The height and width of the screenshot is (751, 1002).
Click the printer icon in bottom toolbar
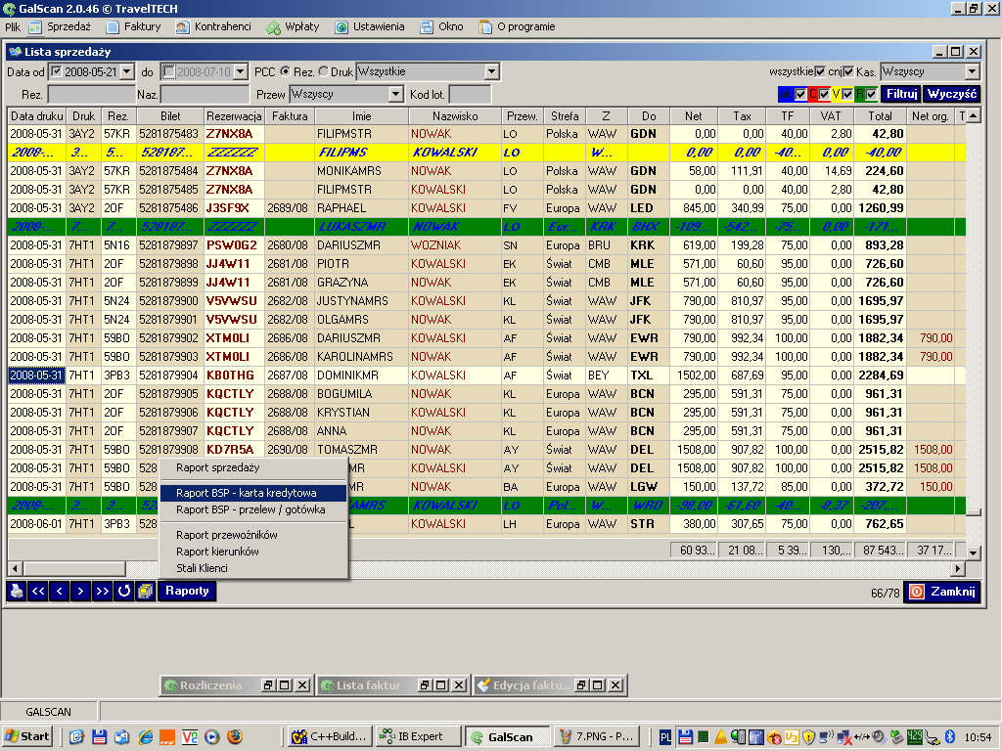point(17,591)
